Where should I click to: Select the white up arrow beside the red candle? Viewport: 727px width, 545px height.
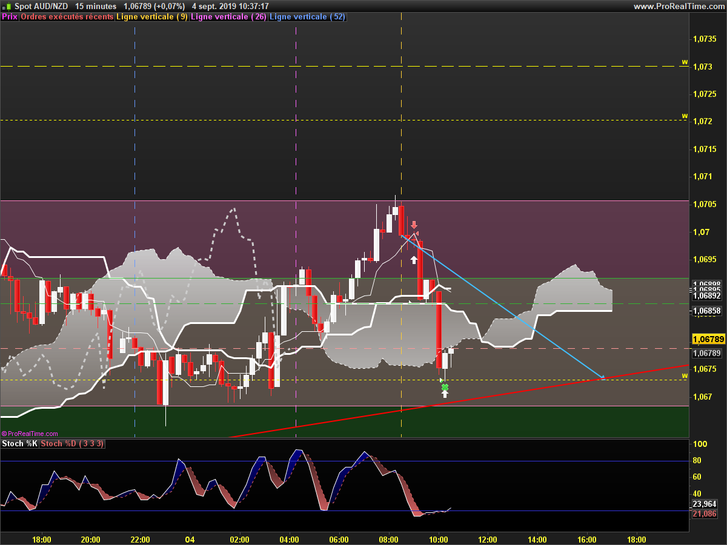414,260
